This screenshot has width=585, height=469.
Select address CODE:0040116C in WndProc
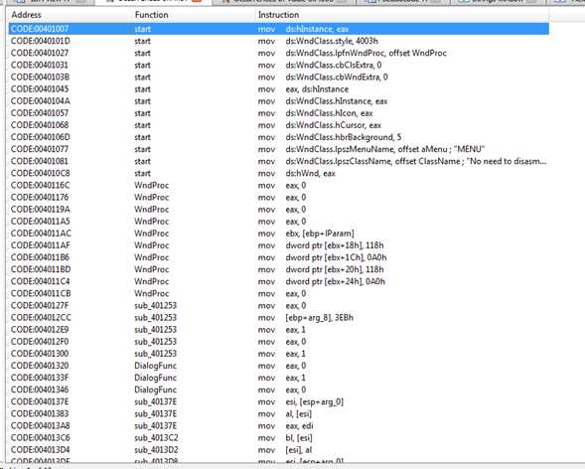pyautogui.click(x=40, y=185)
